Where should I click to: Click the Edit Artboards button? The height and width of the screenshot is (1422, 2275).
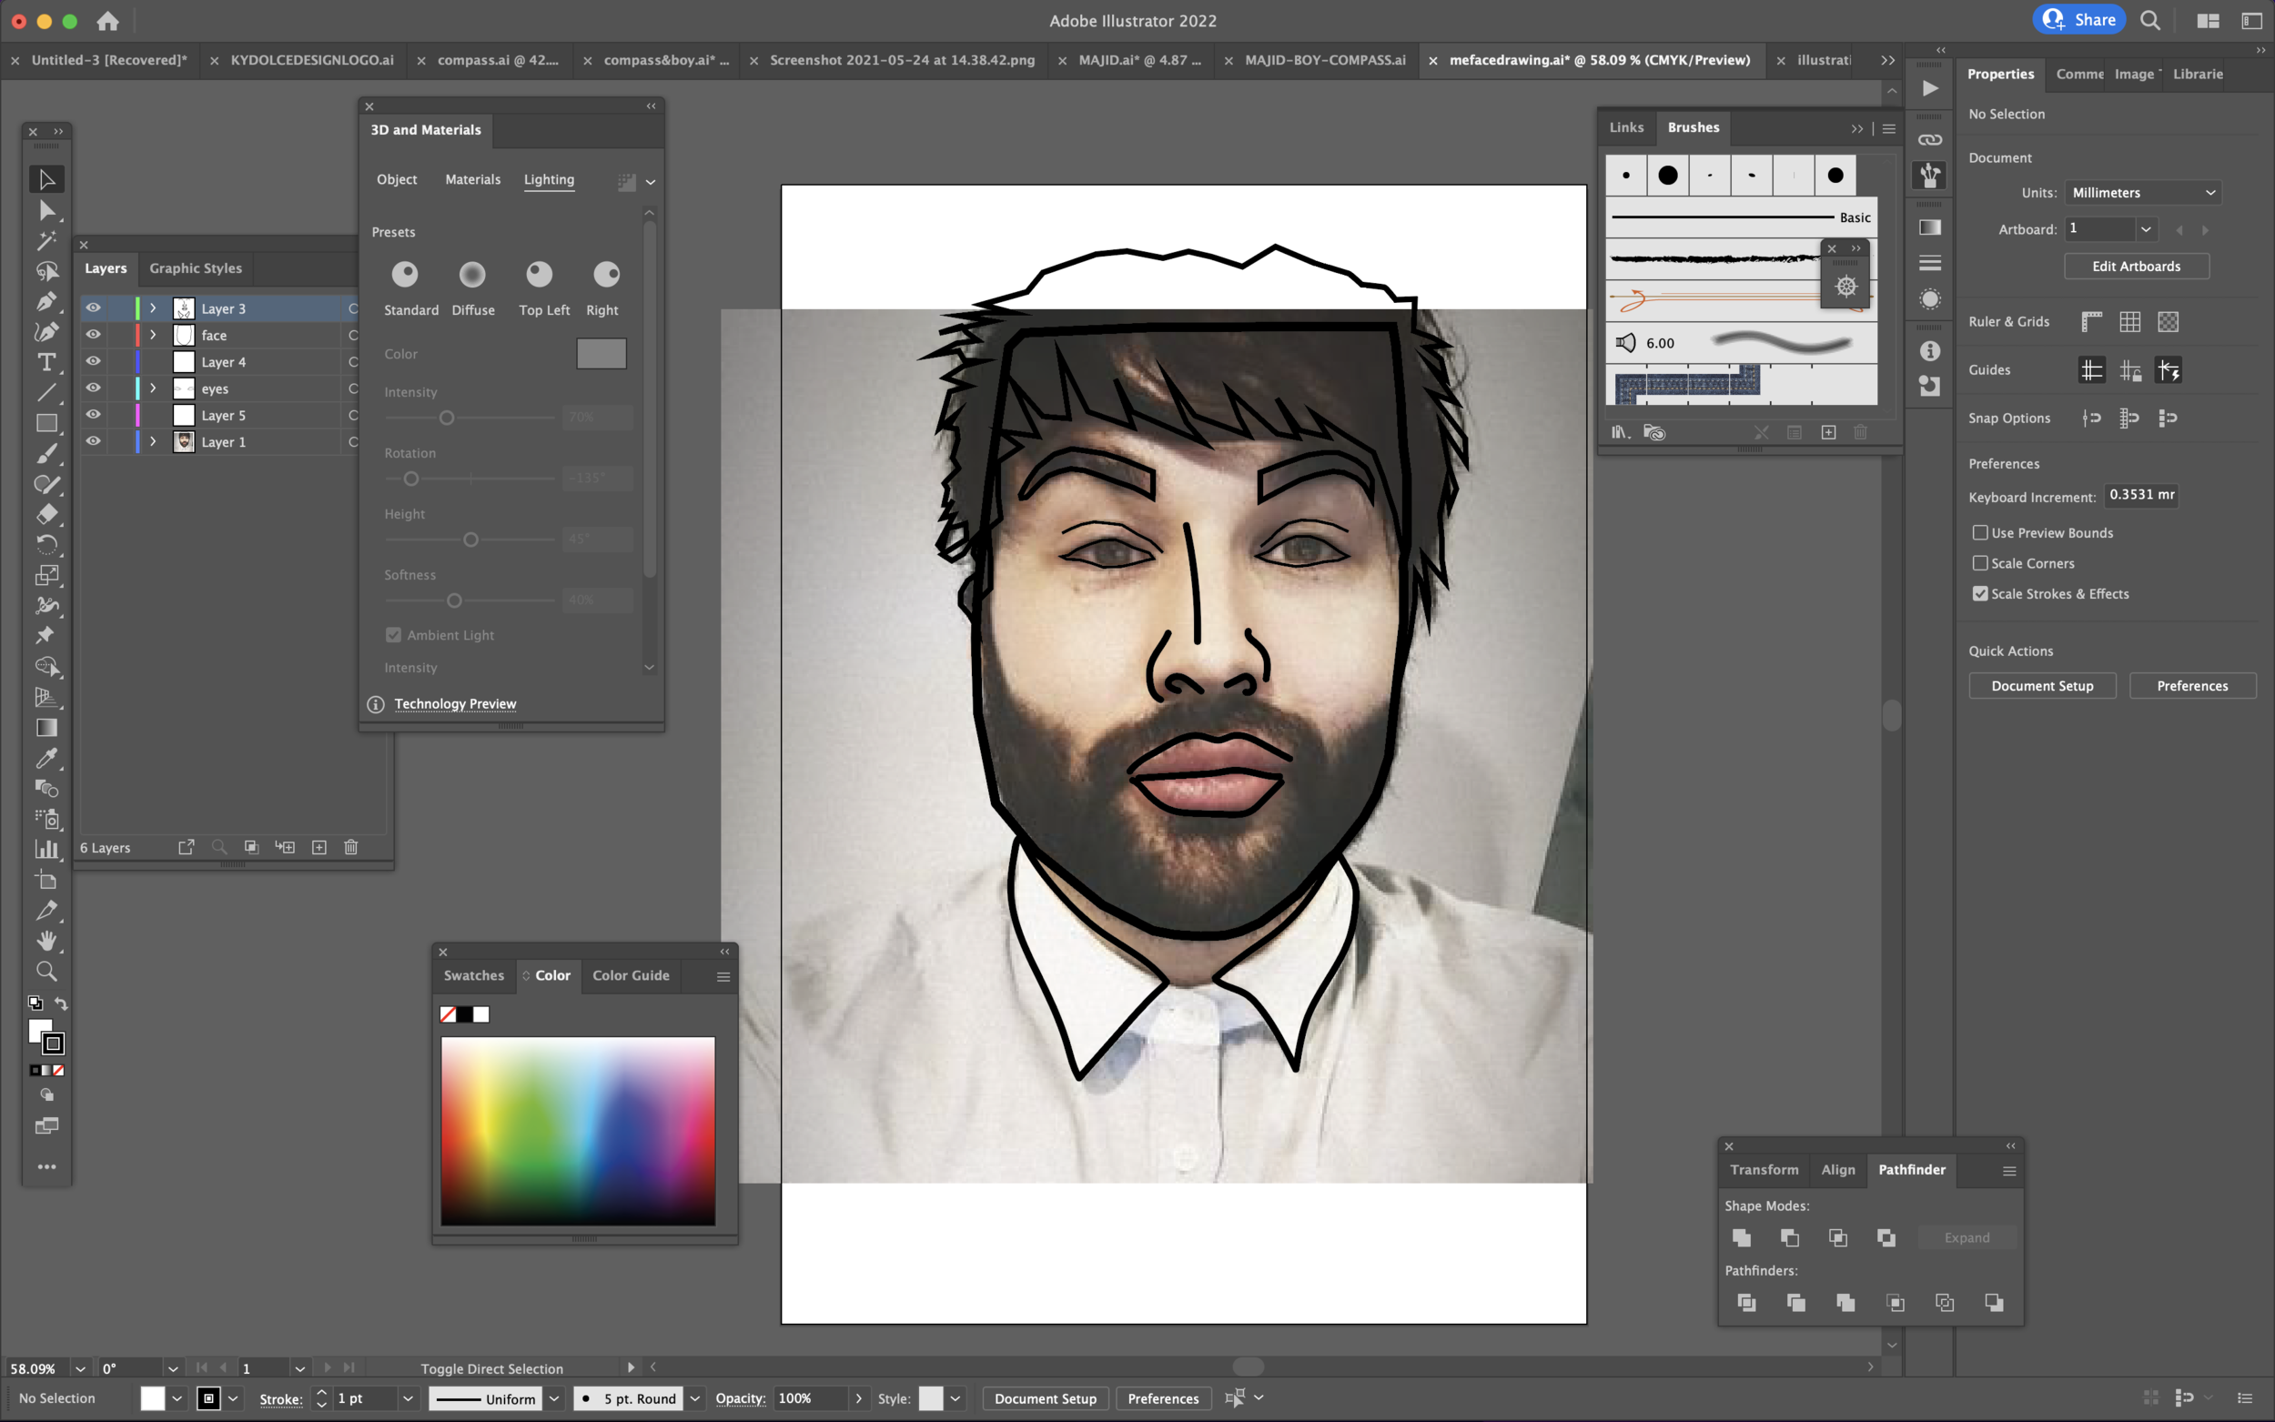pyautogui.click(x=2136, y=267)
